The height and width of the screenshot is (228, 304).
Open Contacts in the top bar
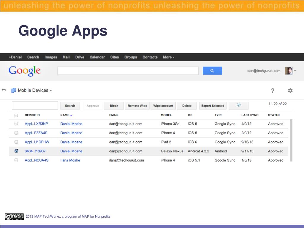[150, 57]
